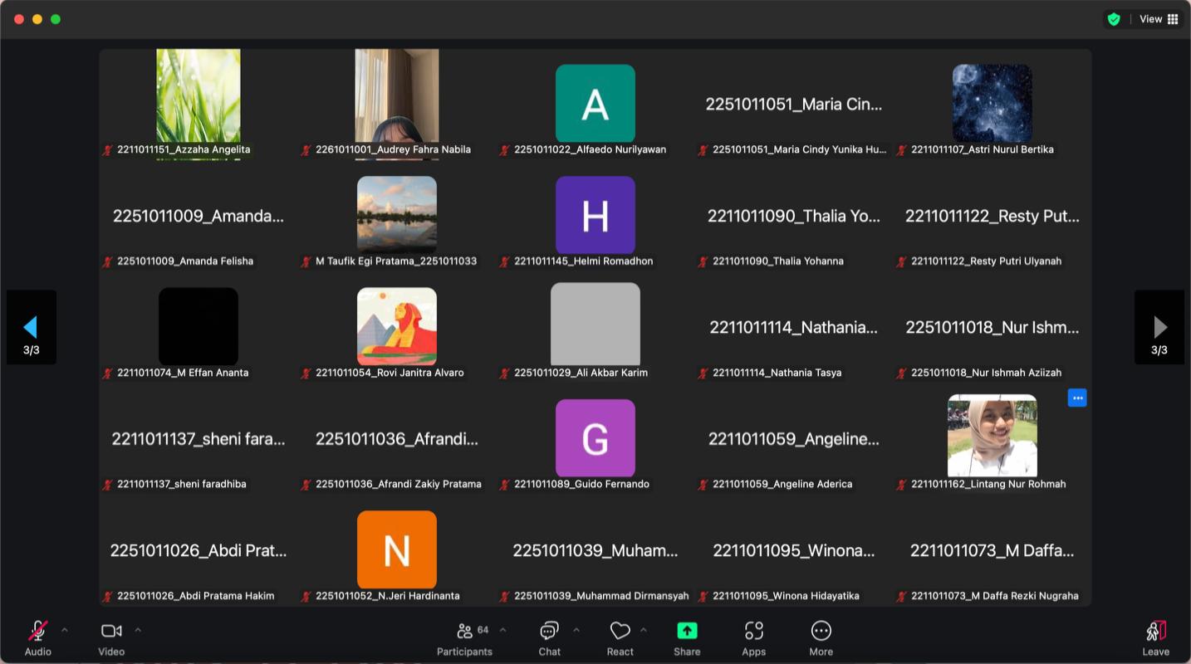Screen dimensions: 1191x664
Task: Click blue ellipsis on Lintang Nur Rohmah tile
Action: [1077, 398]
